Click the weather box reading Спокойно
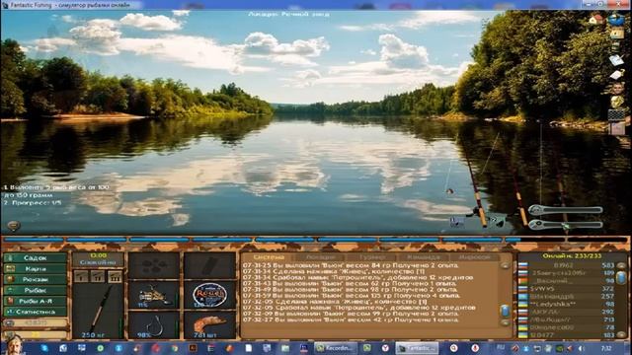This screenshot has height=355, width=632. 98,259
